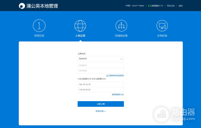Open the 局域网设置 LAN settings icon
Viewport: 201px width, 128px height.
(121, 26)
